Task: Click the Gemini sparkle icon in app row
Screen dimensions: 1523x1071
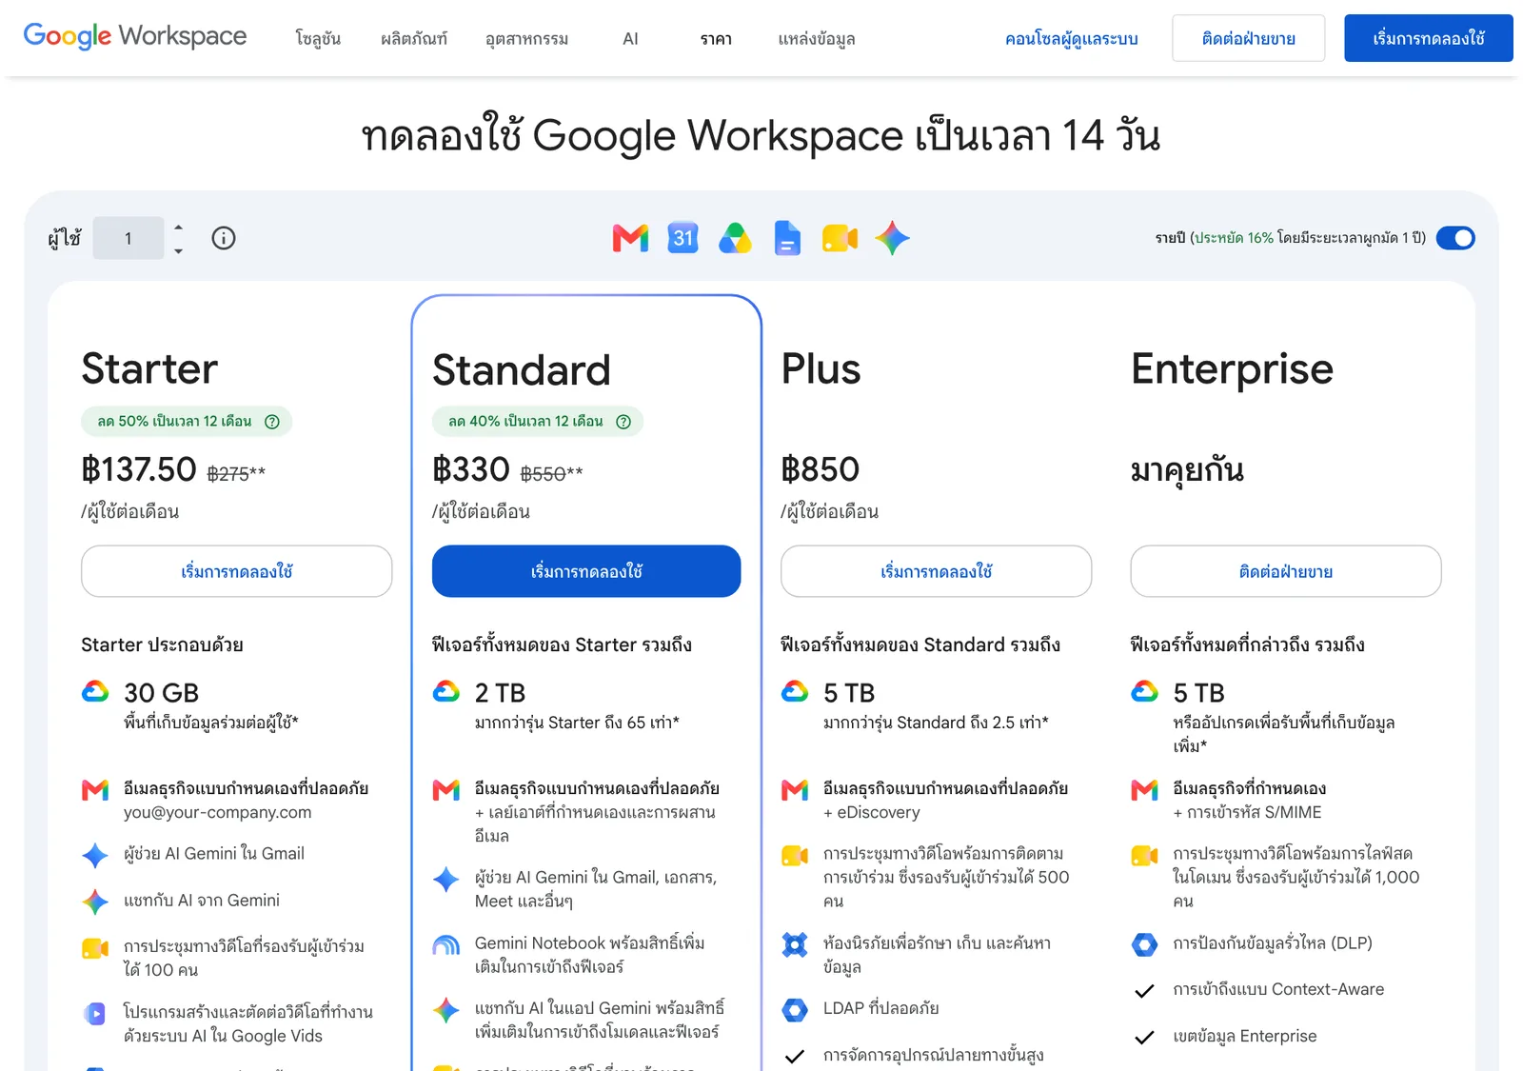Action: (892, 238)
